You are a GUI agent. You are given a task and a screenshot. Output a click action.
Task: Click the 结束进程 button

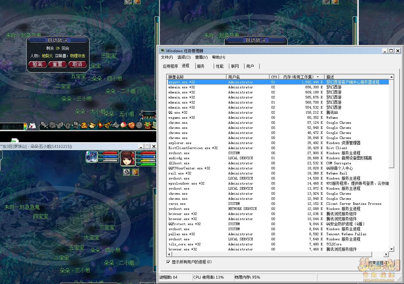pyautogui.click(x=378, y=263)
